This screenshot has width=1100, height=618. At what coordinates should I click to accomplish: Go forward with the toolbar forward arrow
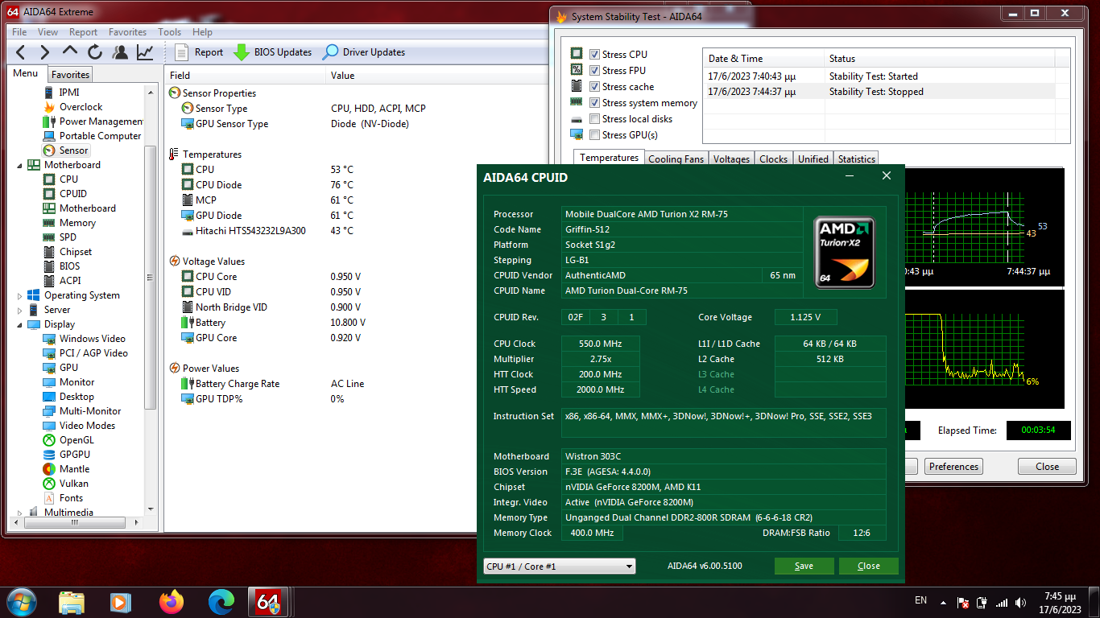tap(45, 52)
